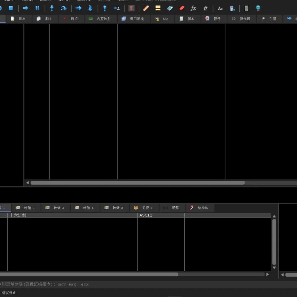
Task: Click the Step Into icon
Action: (x=52, y=8)
